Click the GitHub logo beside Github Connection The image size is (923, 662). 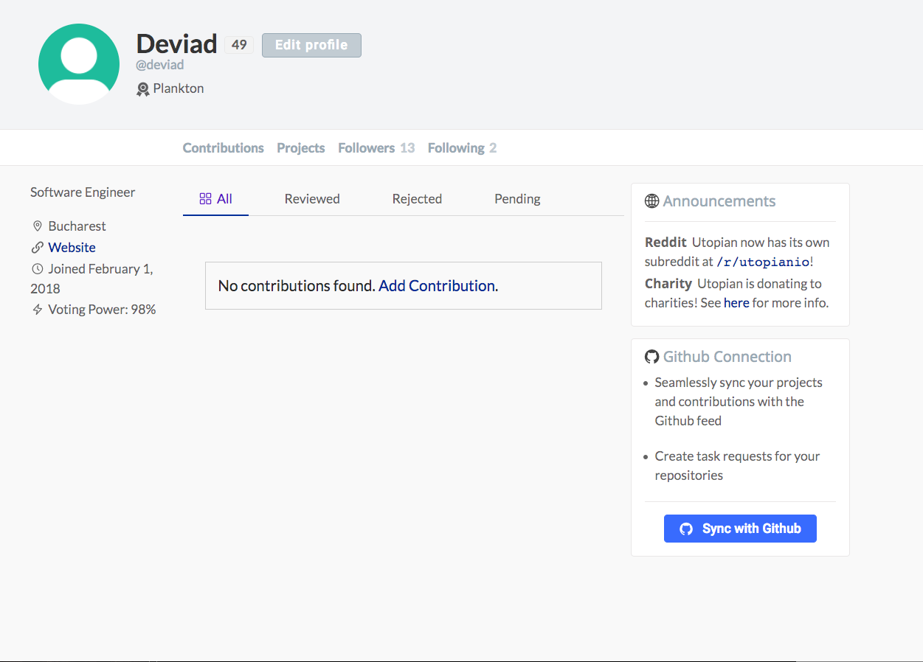[651, 357]
